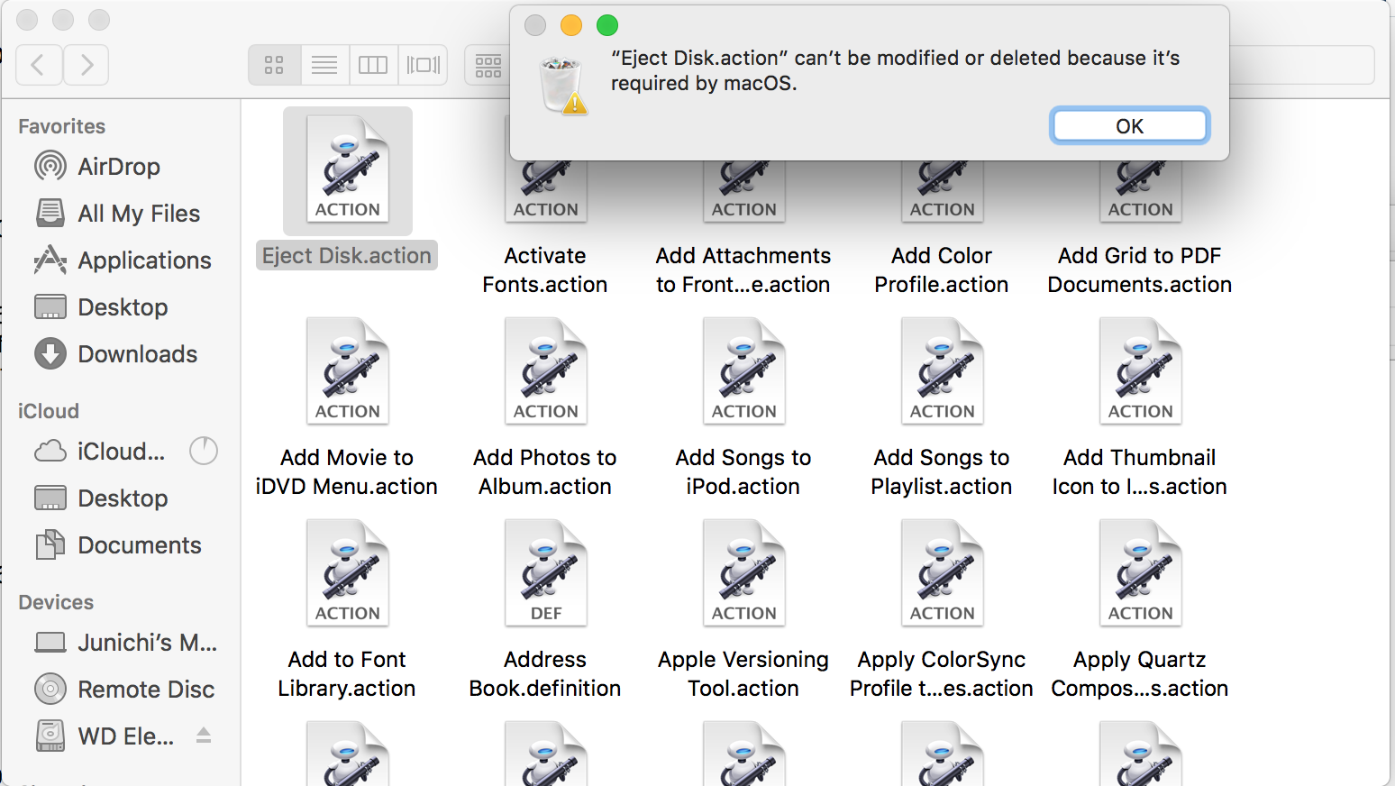Open Applications from the sidebar

coord(123,260)
